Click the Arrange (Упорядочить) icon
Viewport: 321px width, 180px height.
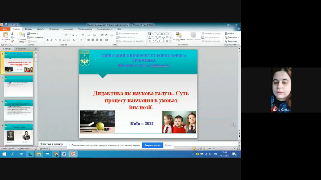pyautogui.click(x=179, y=36)
